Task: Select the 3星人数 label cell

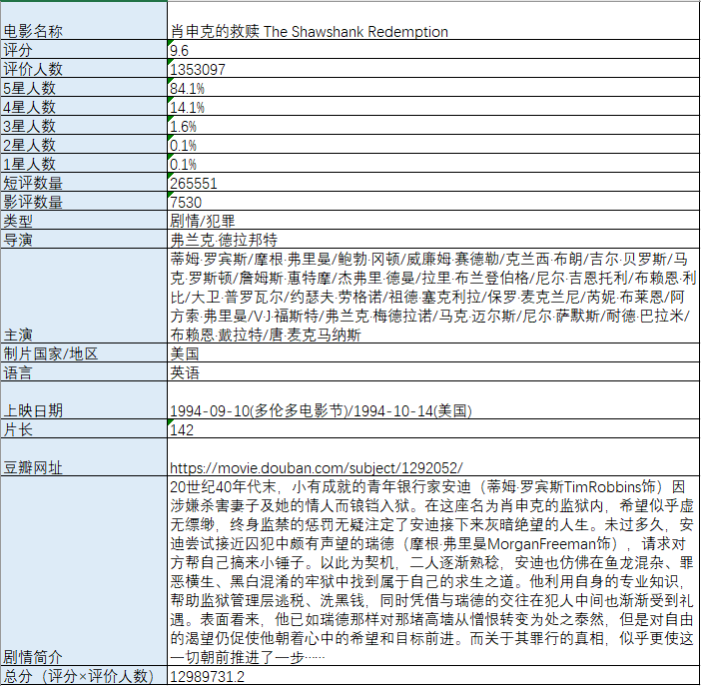Action: pos(84,125)
